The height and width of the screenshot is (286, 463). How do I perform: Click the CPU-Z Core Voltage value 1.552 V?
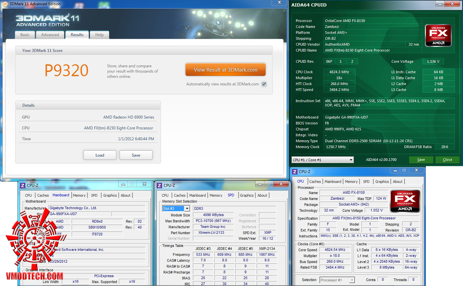[x=377, y=210]
